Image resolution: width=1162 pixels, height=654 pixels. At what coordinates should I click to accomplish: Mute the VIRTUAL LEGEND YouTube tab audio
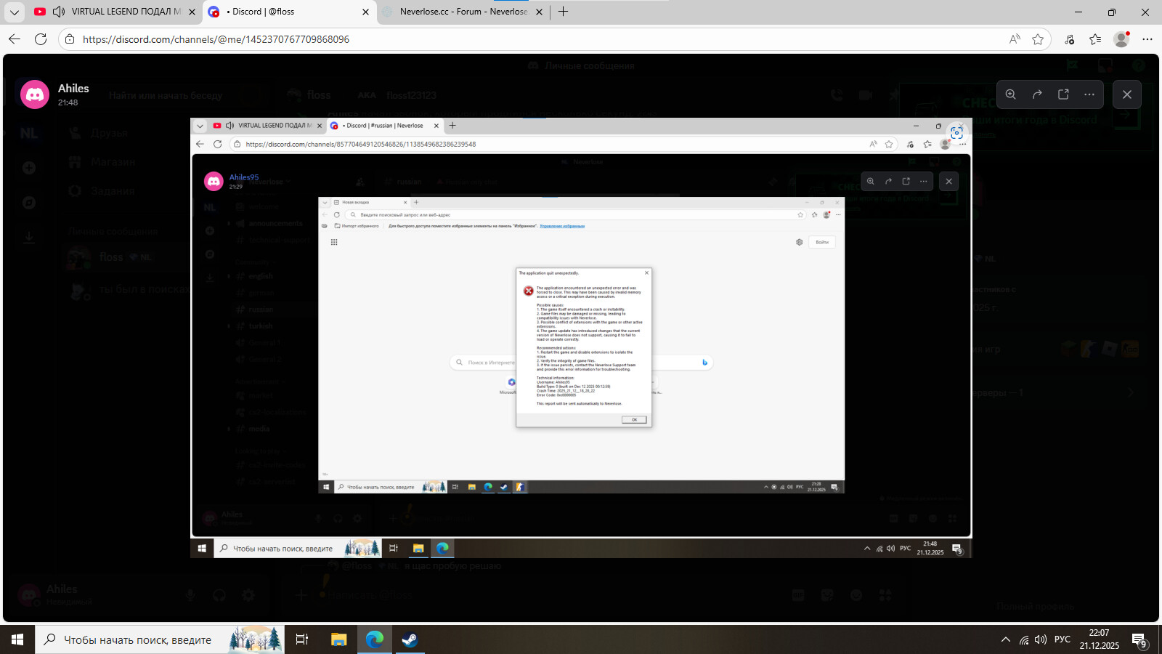pos(59,12)
